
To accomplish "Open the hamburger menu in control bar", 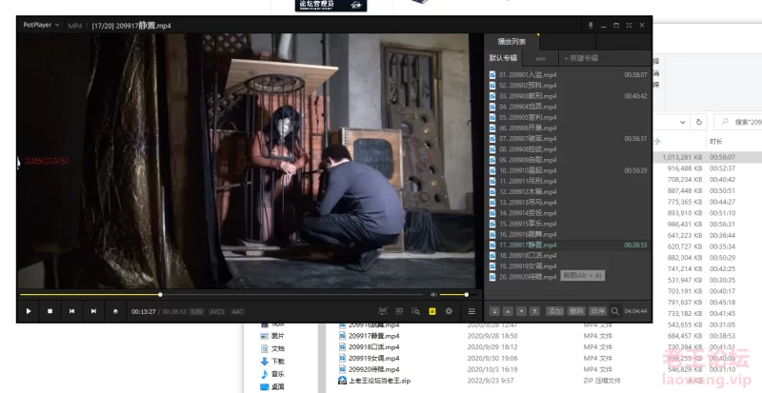I will click(471, 311).
